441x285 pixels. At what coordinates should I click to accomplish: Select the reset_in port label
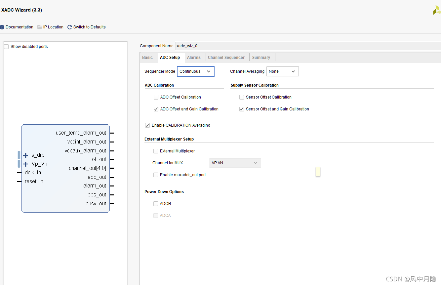pyautogui.click(x=34, y=182)
